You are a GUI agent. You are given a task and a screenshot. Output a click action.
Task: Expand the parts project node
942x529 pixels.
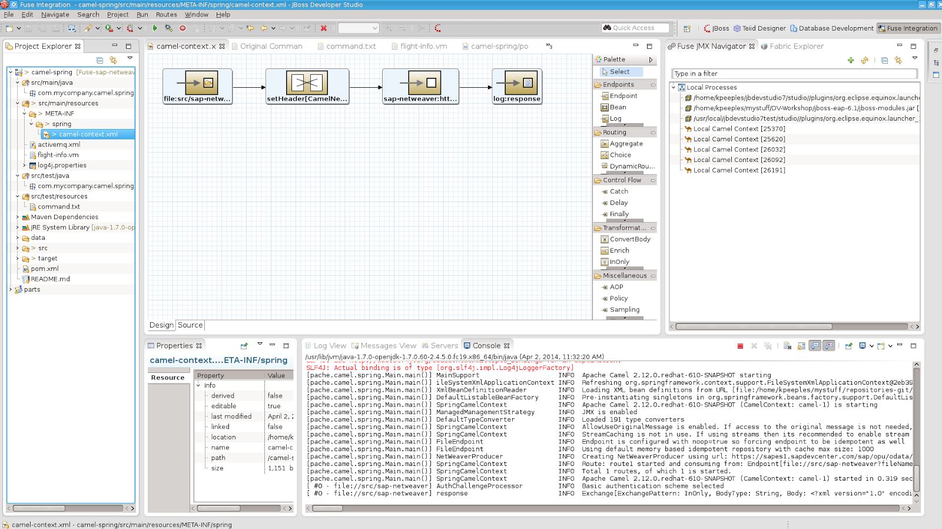pos(11,290)
